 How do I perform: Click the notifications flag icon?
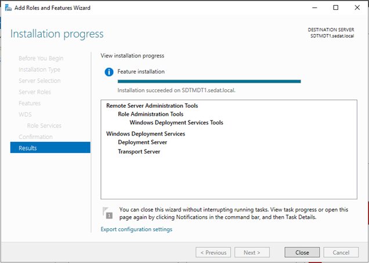[107, 213]
